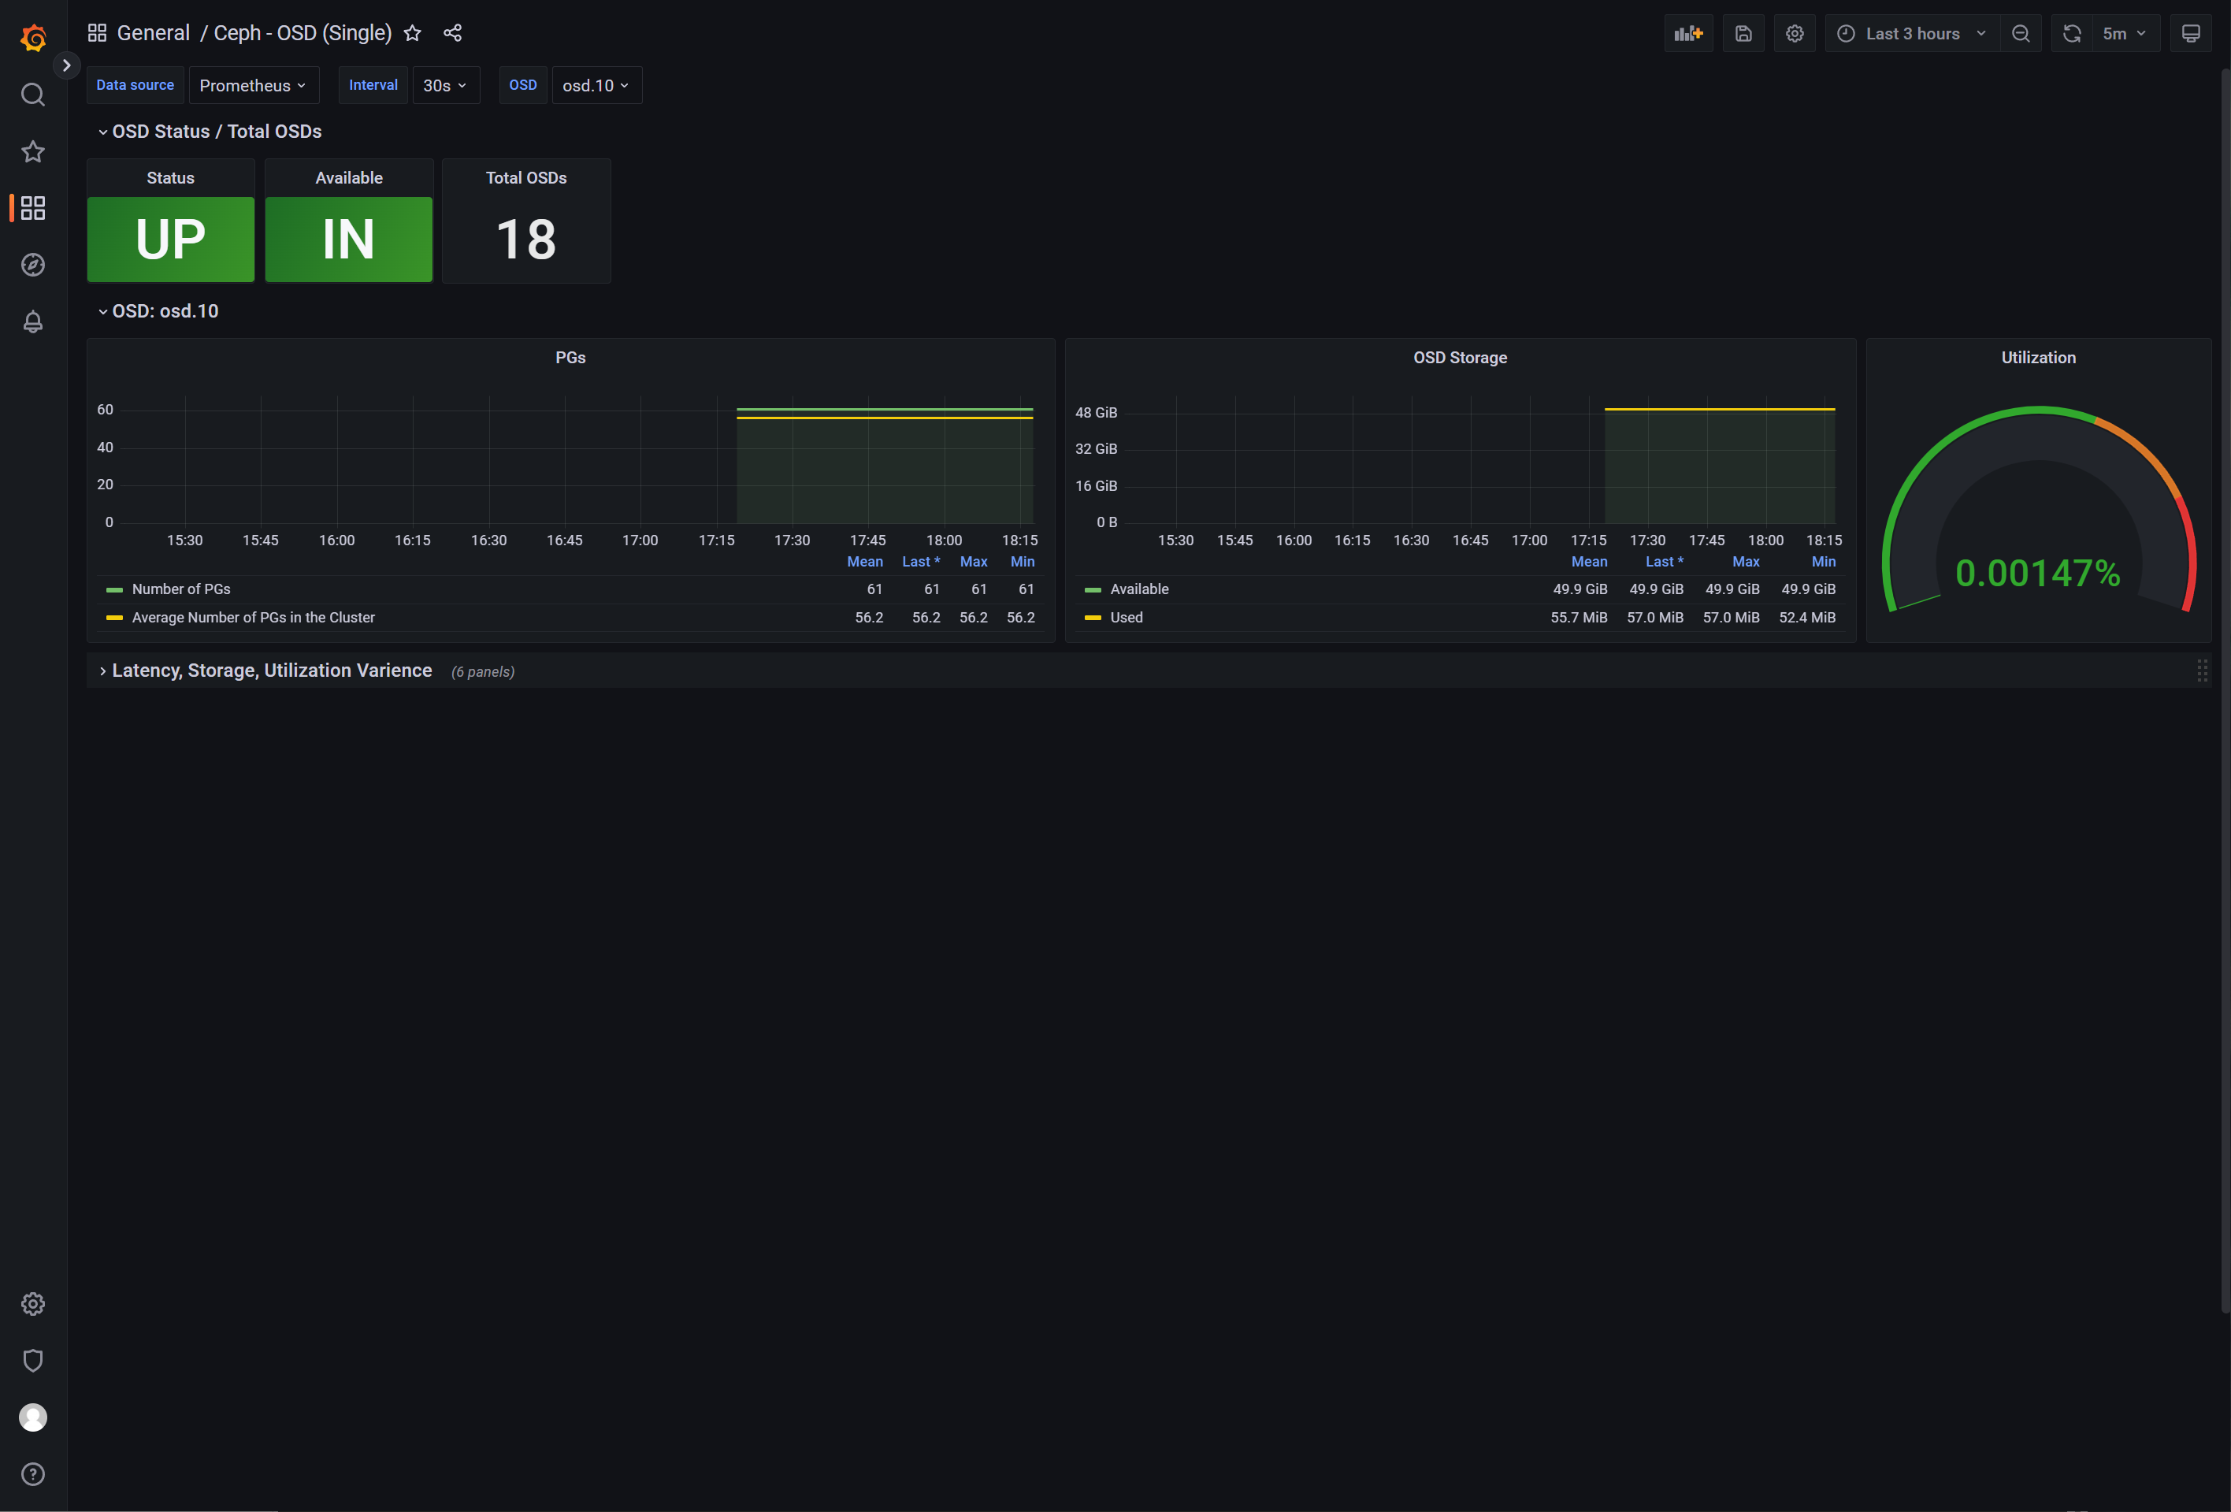Open Alerting bell icon in sidebar
The height and width of the screenshot is (1512, 2231).
click(x=32, y=321)
